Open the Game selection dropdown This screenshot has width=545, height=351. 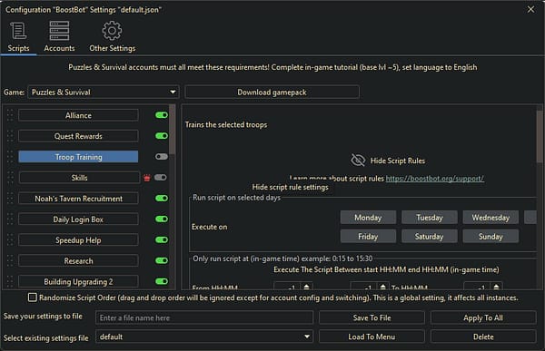(x=104, y=92)
